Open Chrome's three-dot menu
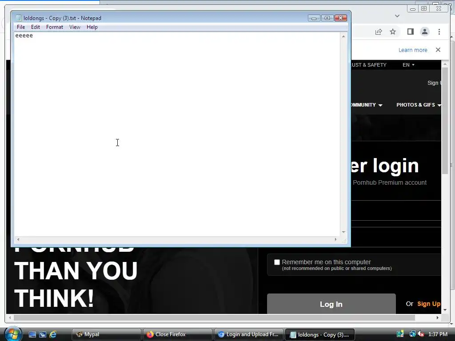Screen dimensions: 455x341 pos(439,32)
